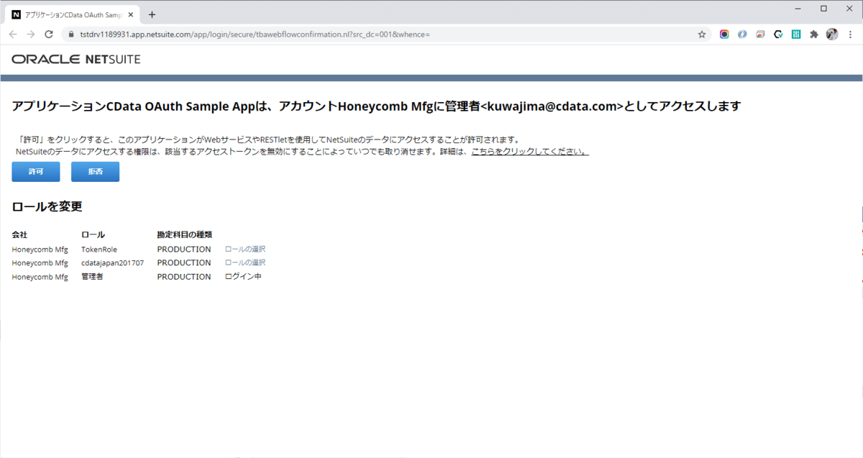Click ログイン中 status text
The width and height of the screenshot is (863, 458).
(243, 276)
